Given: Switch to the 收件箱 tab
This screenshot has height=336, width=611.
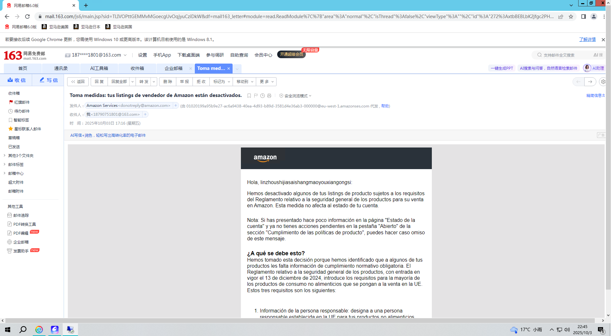Looking at the screenshot, I should tap(137, 68).
